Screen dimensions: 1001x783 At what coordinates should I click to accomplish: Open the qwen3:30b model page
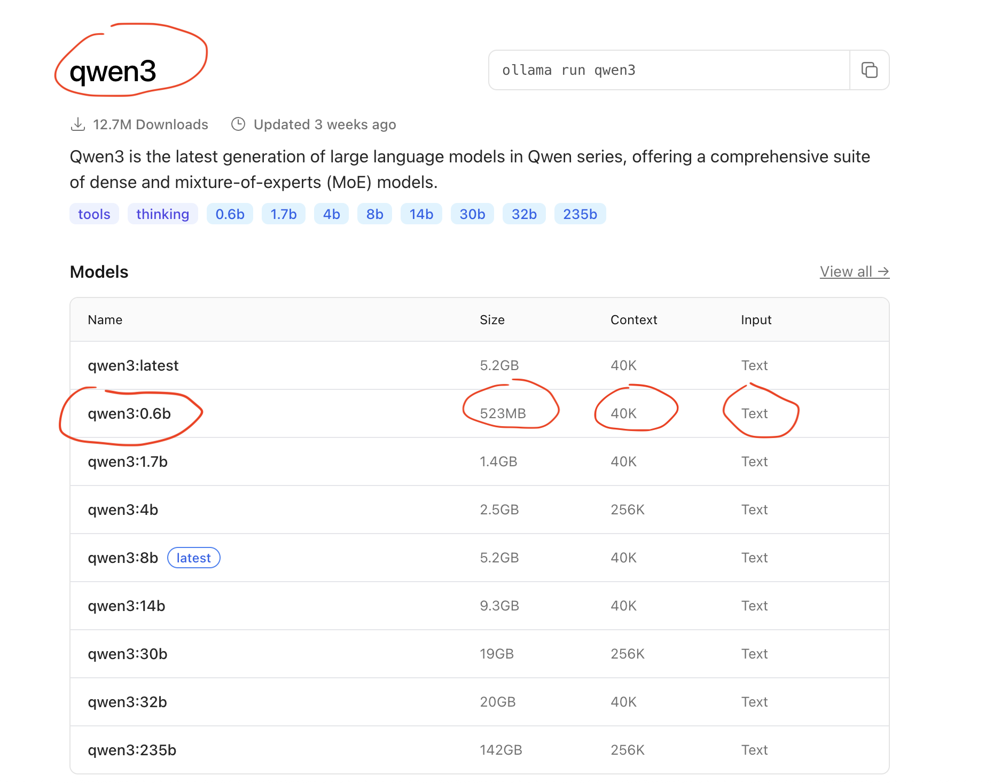pyautogui.click(x=128, y=654)
